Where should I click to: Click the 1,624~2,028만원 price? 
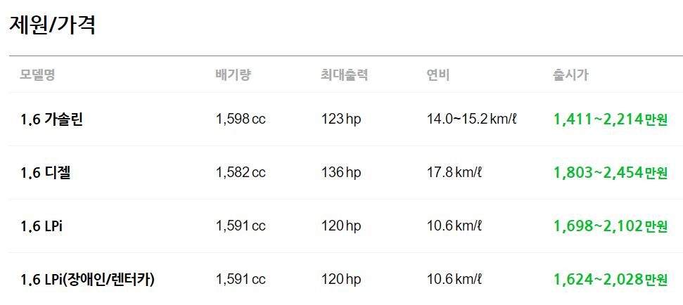[x=611, y=279]
